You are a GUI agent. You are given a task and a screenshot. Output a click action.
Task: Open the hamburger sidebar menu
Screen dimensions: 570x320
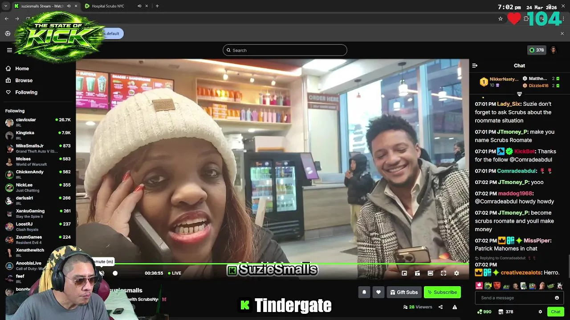coord(9,50)
